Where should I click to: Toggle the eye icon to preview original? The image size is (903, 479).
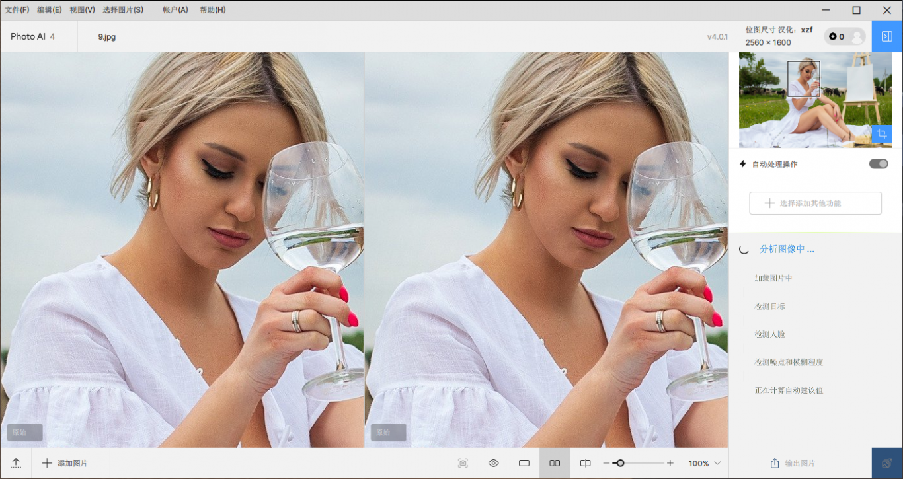tap(493, 463)
